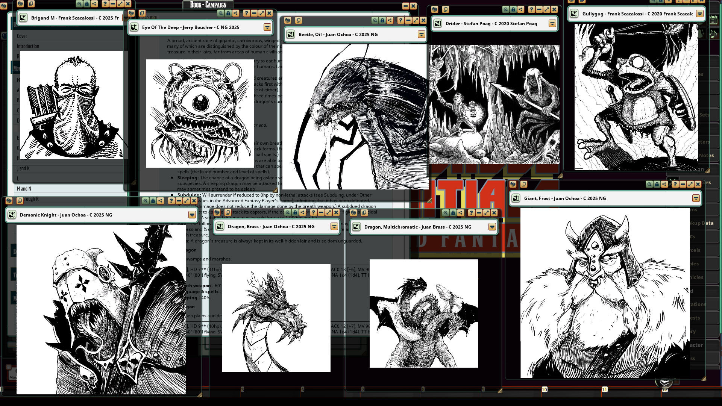Toggle lock on Dragon, Brass window
This screenshot has width=722, height=406.
(295, 212)
